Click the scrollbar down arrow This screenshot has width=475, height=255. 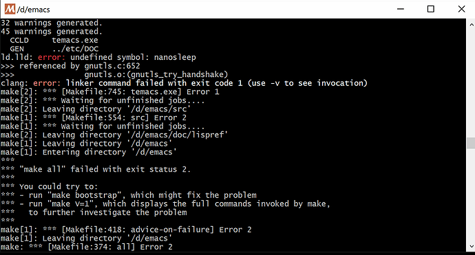tap(471, 247)
